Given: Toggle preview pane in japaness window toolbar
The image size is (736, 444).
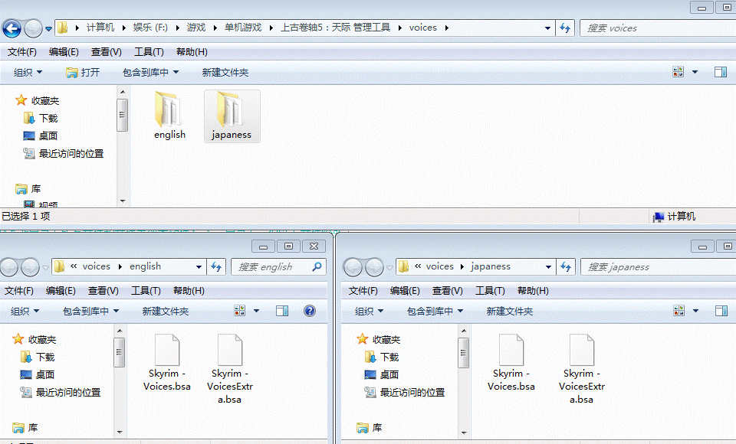Looking at the screenshot, I should click(x=721, y=311).
